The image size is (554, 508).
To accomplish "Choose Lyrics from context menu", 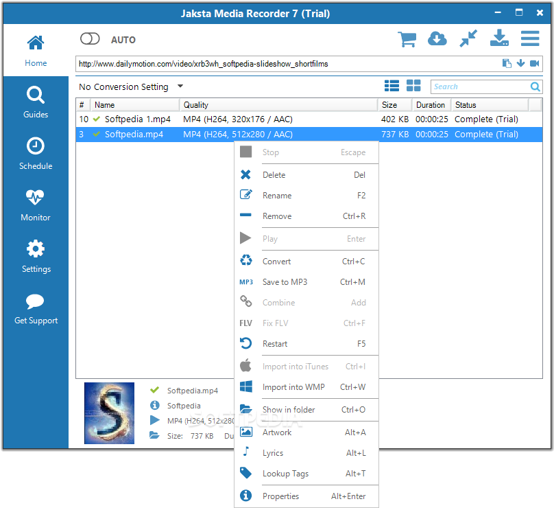I will tap(306, 453).
